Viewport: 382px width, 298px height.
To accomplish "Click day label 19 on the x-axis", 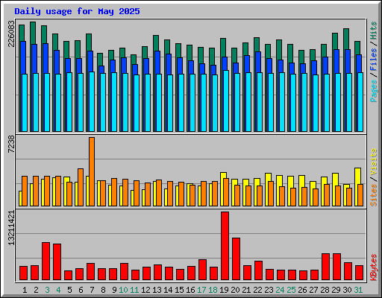I will [224, 290].
